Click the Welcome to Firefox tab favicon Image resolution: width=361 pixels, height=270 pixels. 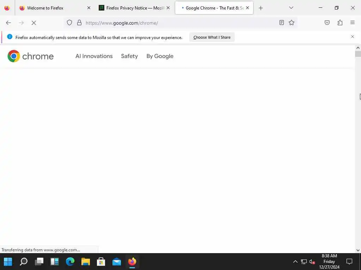tap(22, 8)
